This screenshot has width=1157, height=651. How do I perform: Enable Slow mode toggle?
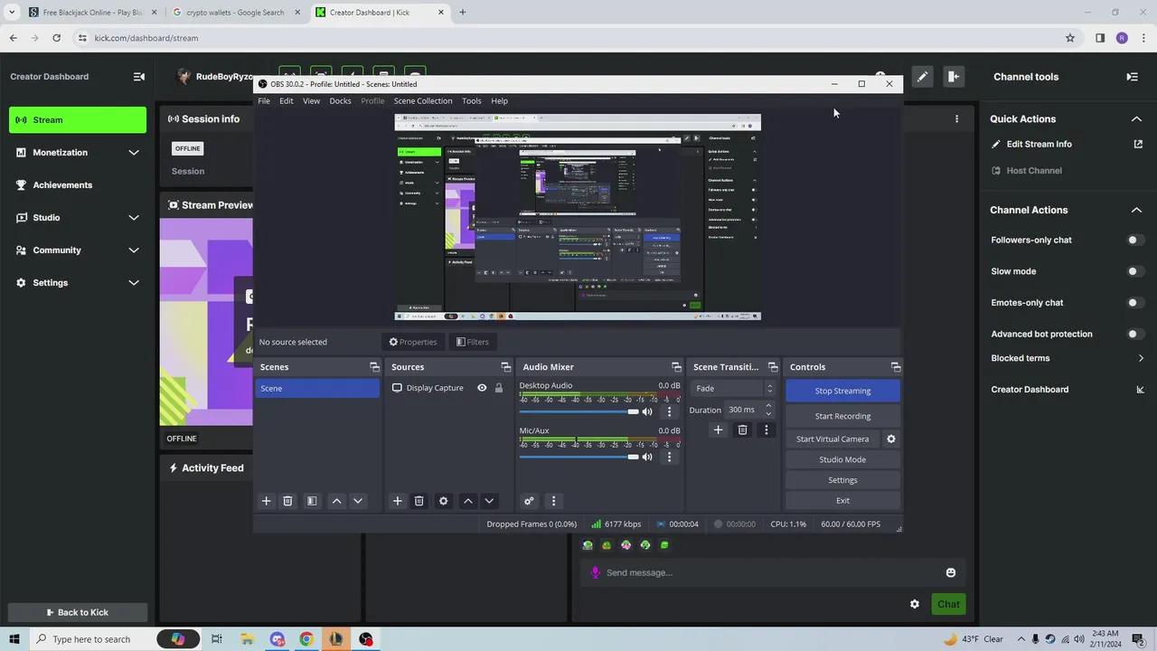point(1134,271)
